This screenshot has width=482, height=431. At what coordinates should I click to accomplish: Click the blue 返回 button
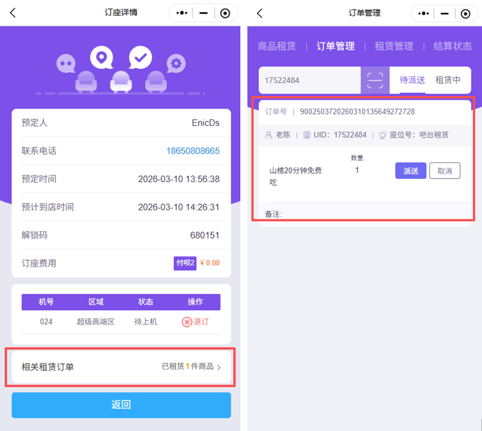click(x=121, y=405)
